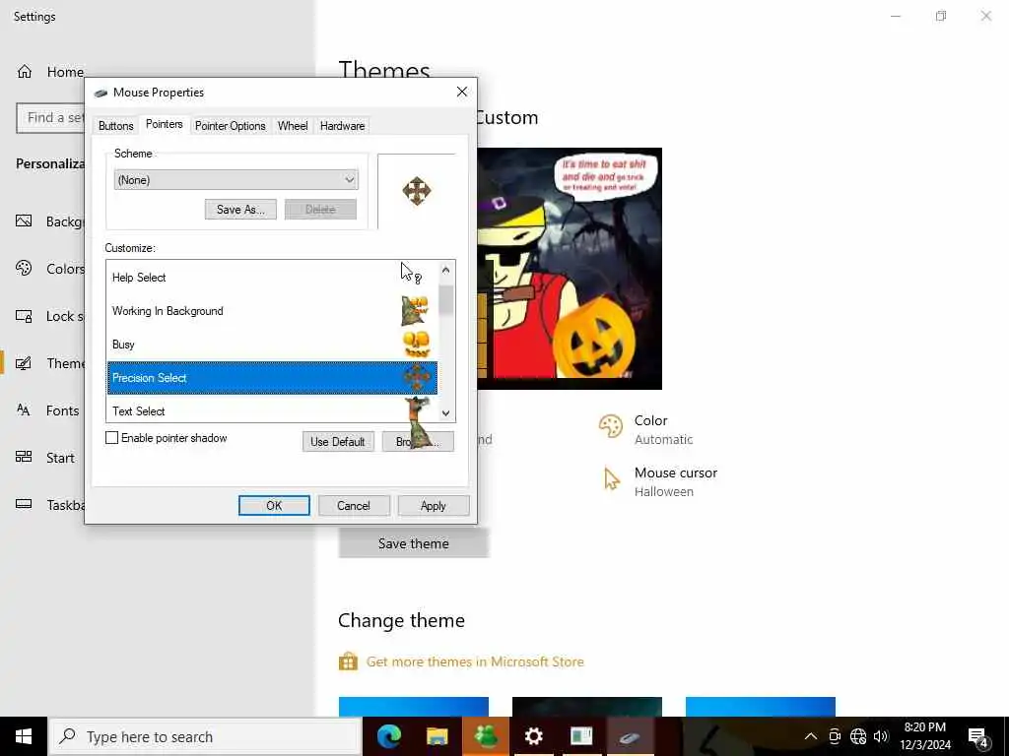Open network globe icon in tray
The image size is (1009, 756).
coord(858,736)
